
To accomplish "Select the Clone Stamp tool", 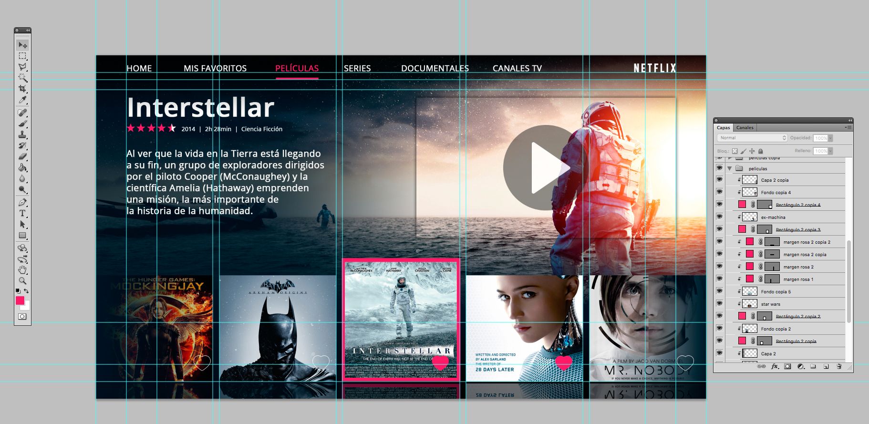I will tap(22, 134).
